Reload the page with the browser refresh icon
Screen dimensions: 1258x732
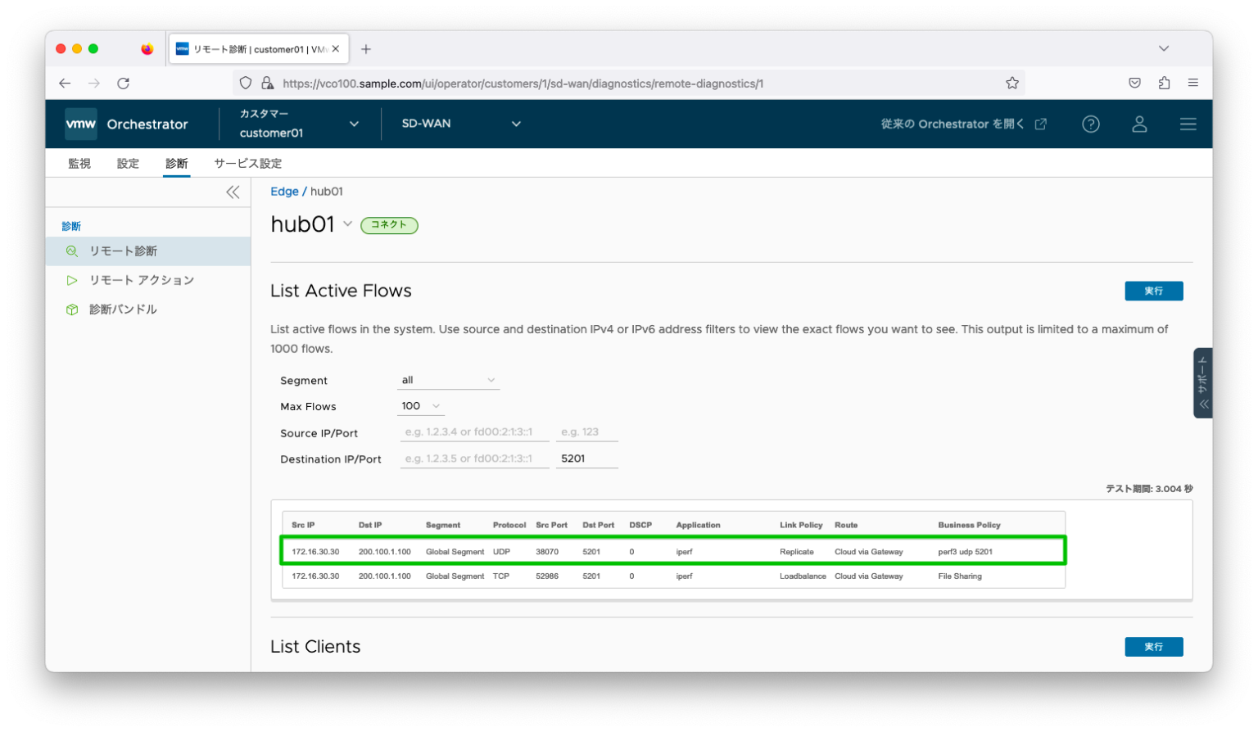click(x=124, y=83)
